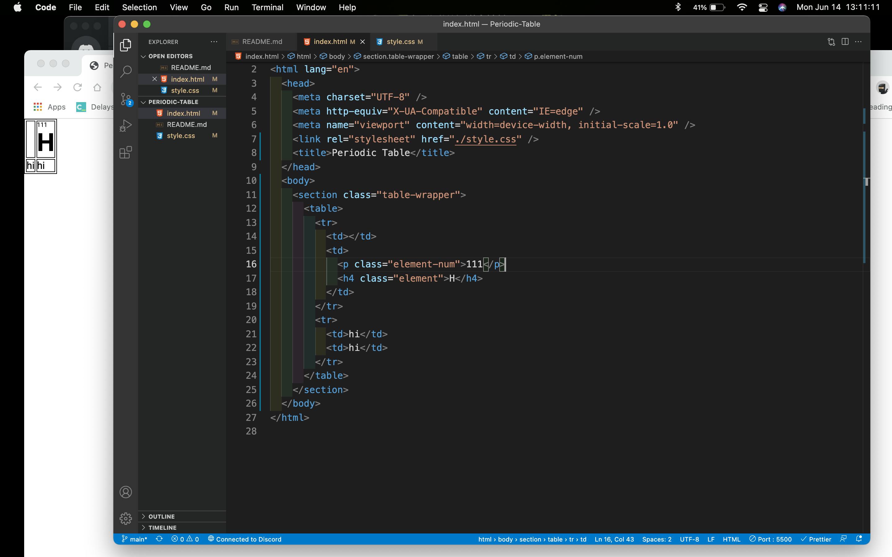Click the ./style.css link in code
892x557 pixels.
pos(485,139)
